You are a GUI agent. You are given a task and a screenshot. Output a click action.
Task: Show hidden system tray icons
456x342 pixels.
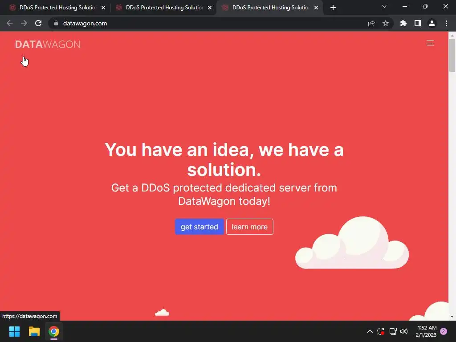(x=370, y=331)
